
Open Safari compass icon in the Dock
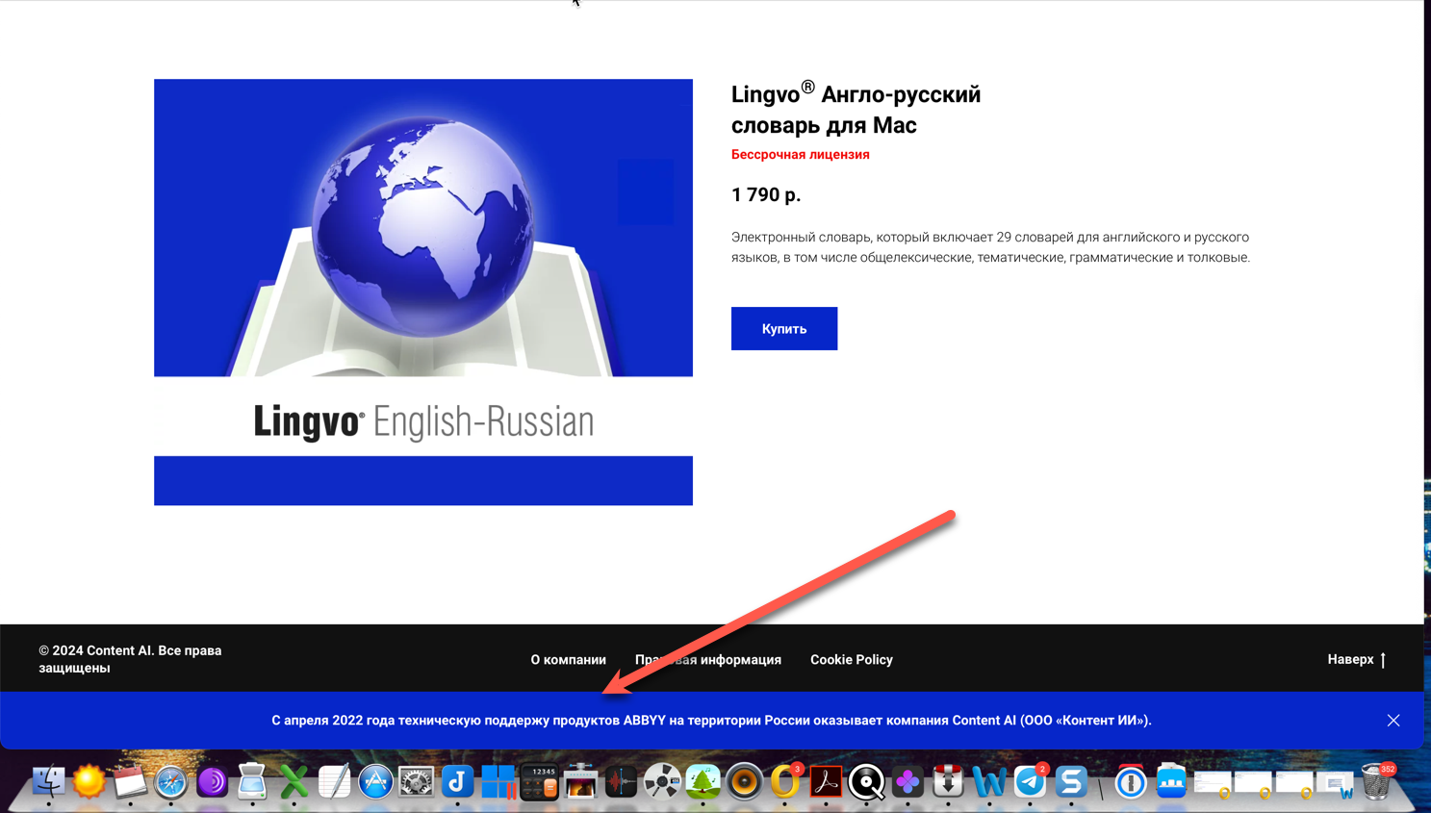171,781
